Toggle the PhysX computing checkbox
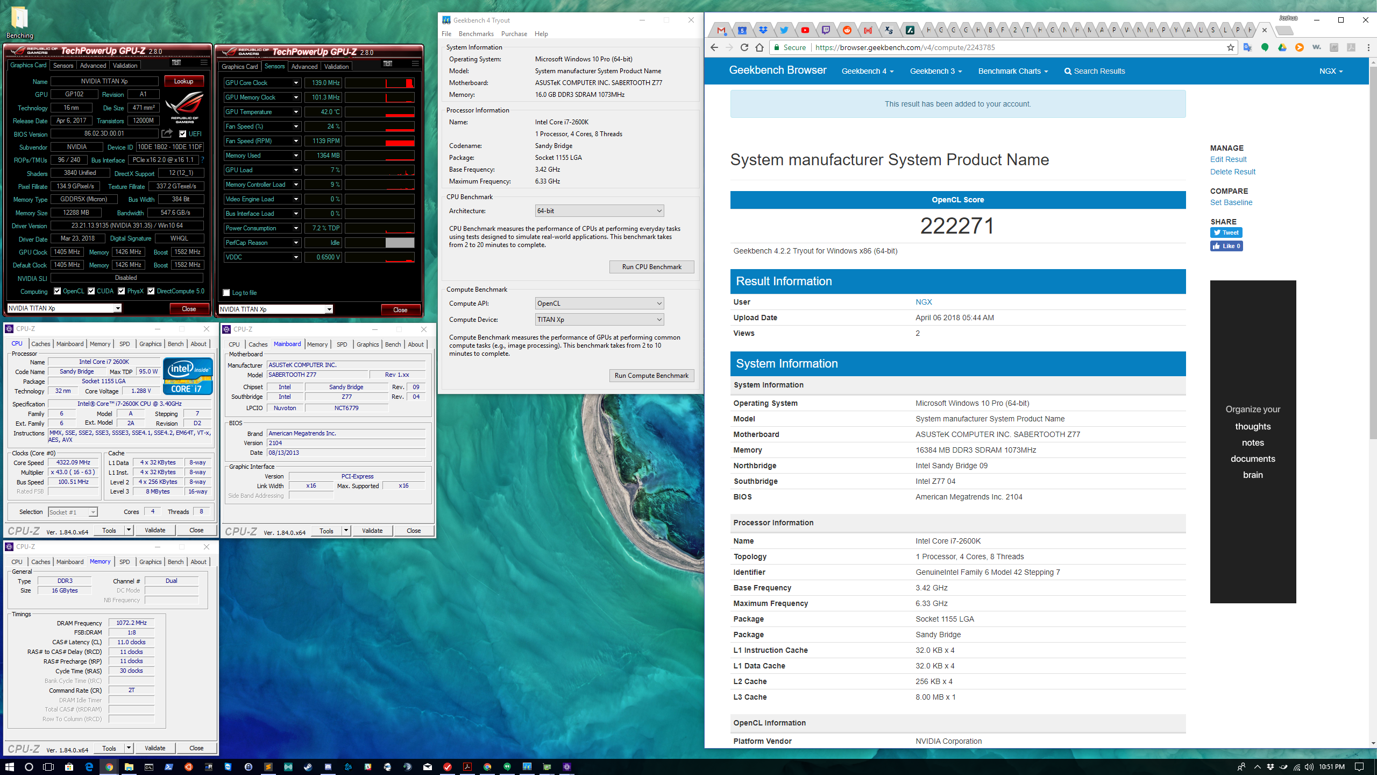 (122, 291)
